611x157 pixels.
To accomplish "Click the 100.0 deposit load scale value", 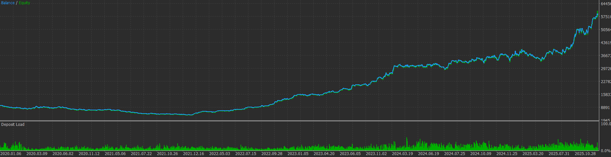I will 605,124.
